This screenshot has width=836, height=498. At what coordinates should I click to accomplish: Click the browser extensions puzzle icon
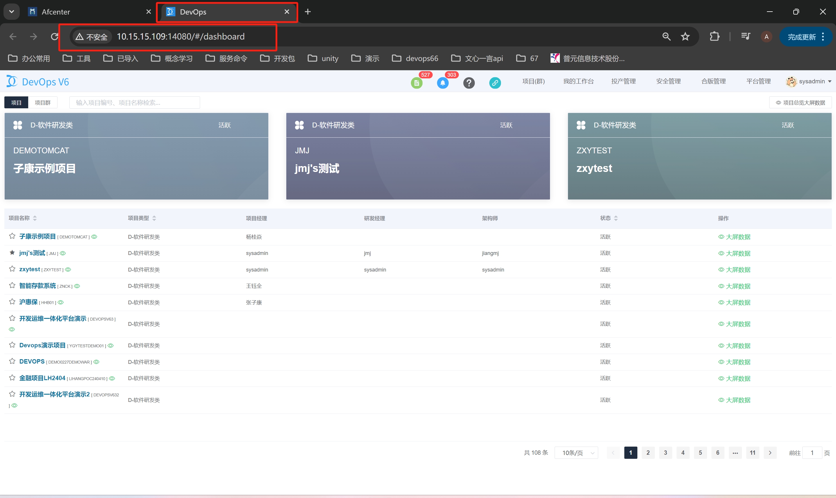coord(715,36)
